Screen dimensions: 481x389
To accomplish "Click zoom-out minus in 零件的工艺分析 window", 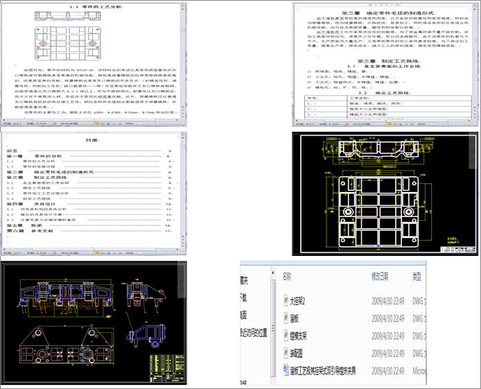I will 140,124.
